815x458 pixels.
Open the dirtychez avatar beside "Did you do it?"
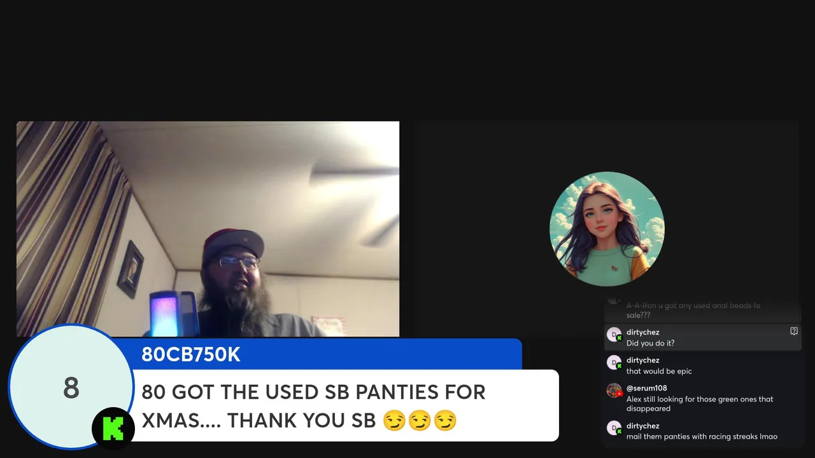pos(614,335)
